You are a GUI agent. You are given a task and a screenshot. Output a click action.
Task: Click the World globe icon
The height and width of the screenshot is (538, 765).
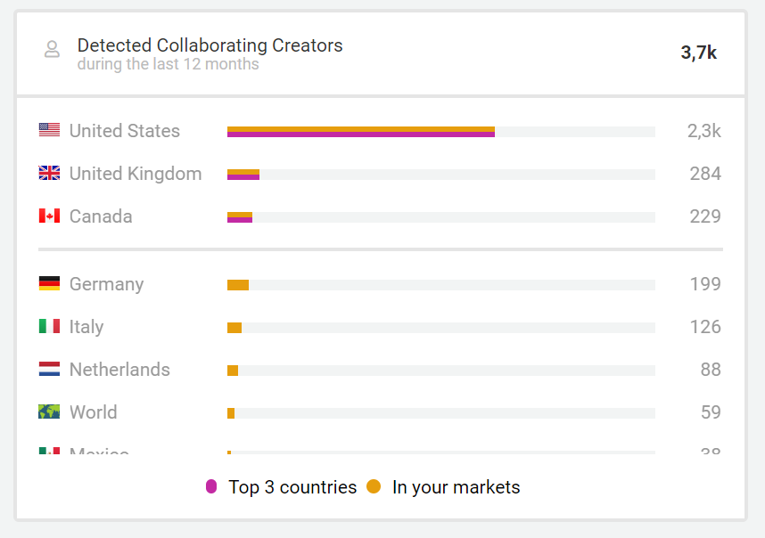49,412
